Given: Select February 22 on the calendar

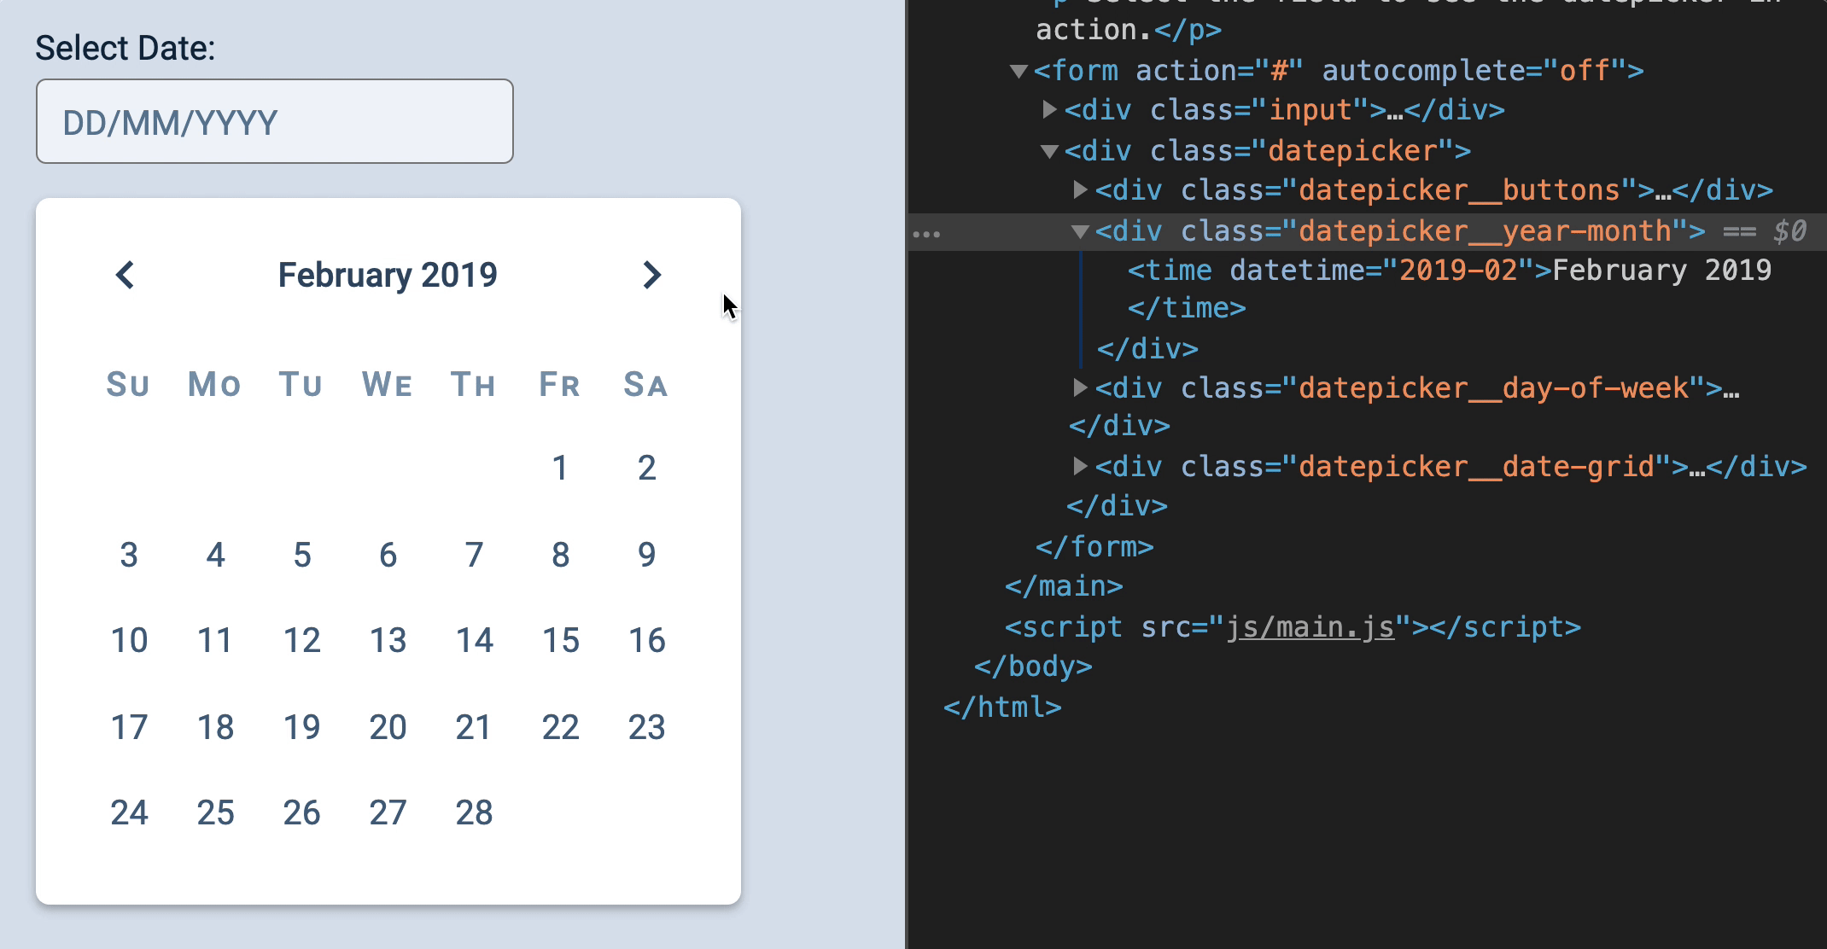Looking at the screenshot, I should 560,726.
